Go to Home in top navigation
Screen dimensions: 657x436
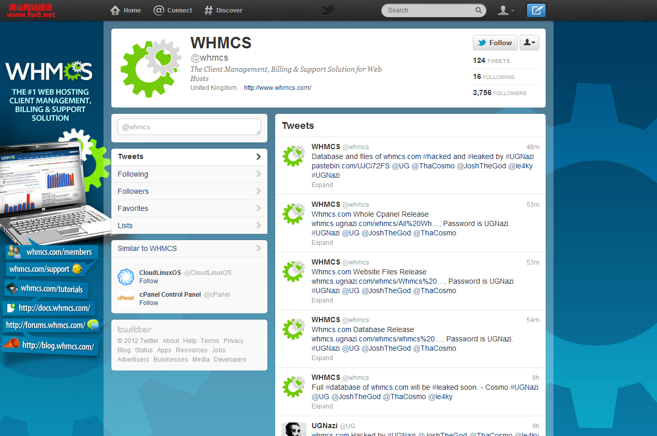point(126,10)
